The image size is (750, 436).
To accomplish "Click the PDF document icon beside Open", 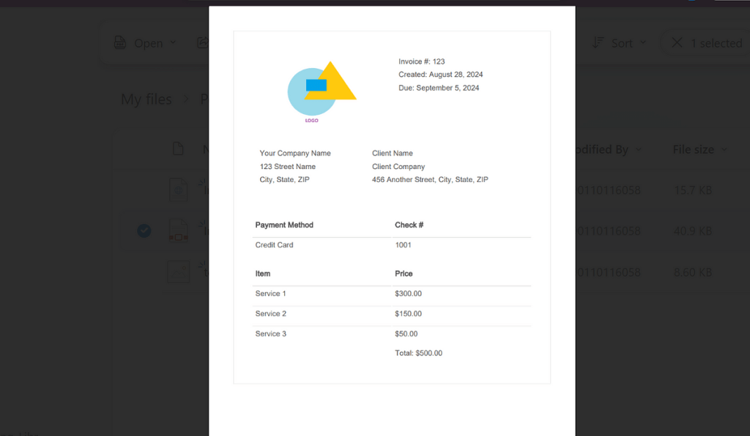I will coord(119,42).
